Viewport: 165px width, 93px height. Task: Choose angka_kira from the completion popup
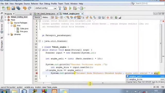[x=145, y=79]
